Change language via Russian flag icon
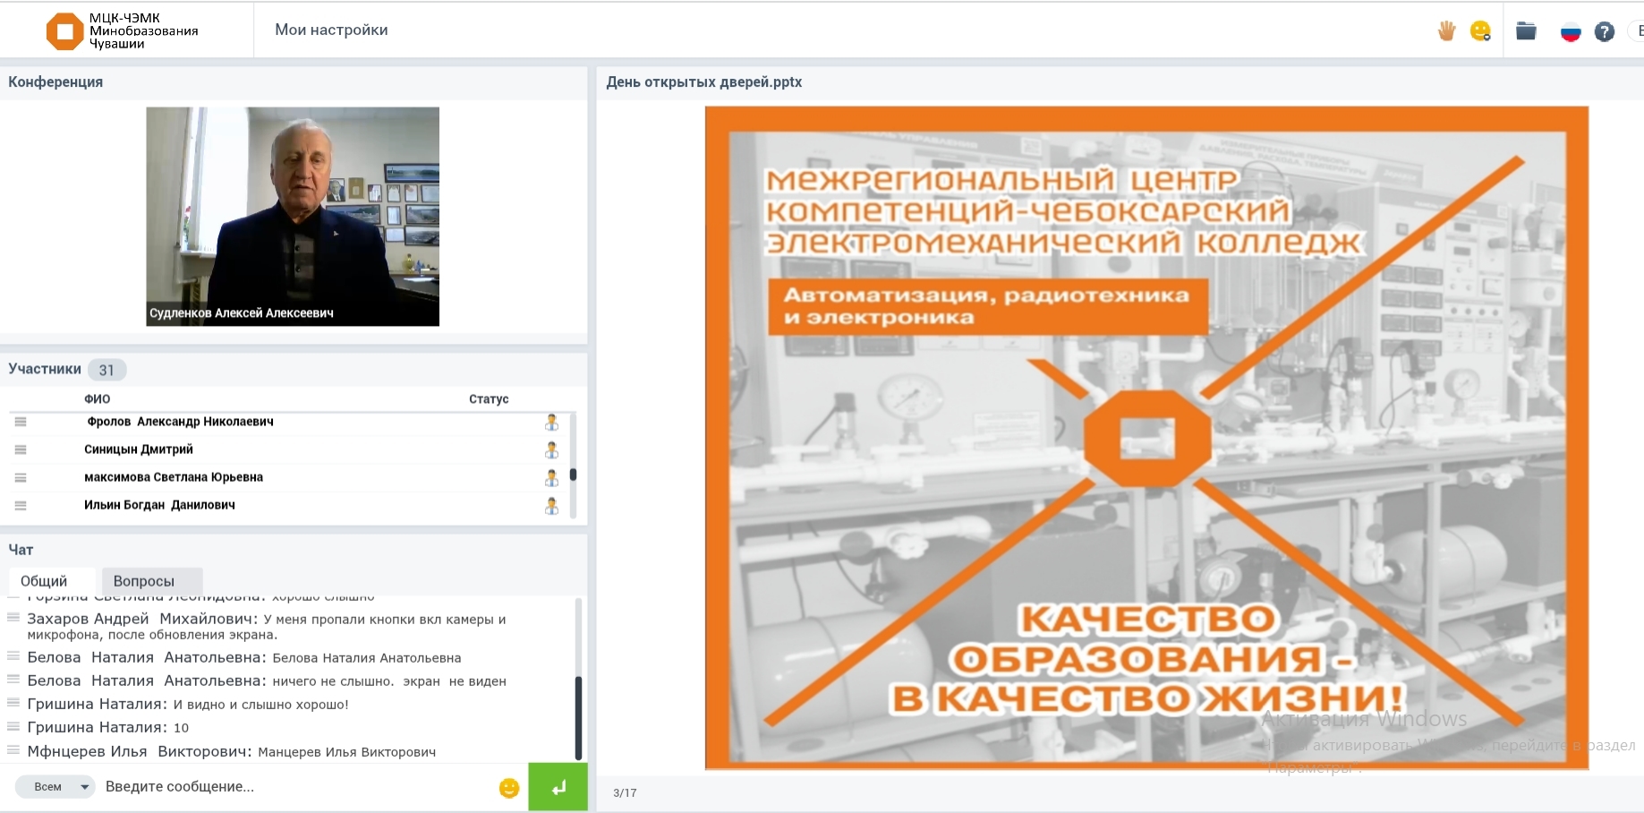1644x813 pixels. 1571,32
